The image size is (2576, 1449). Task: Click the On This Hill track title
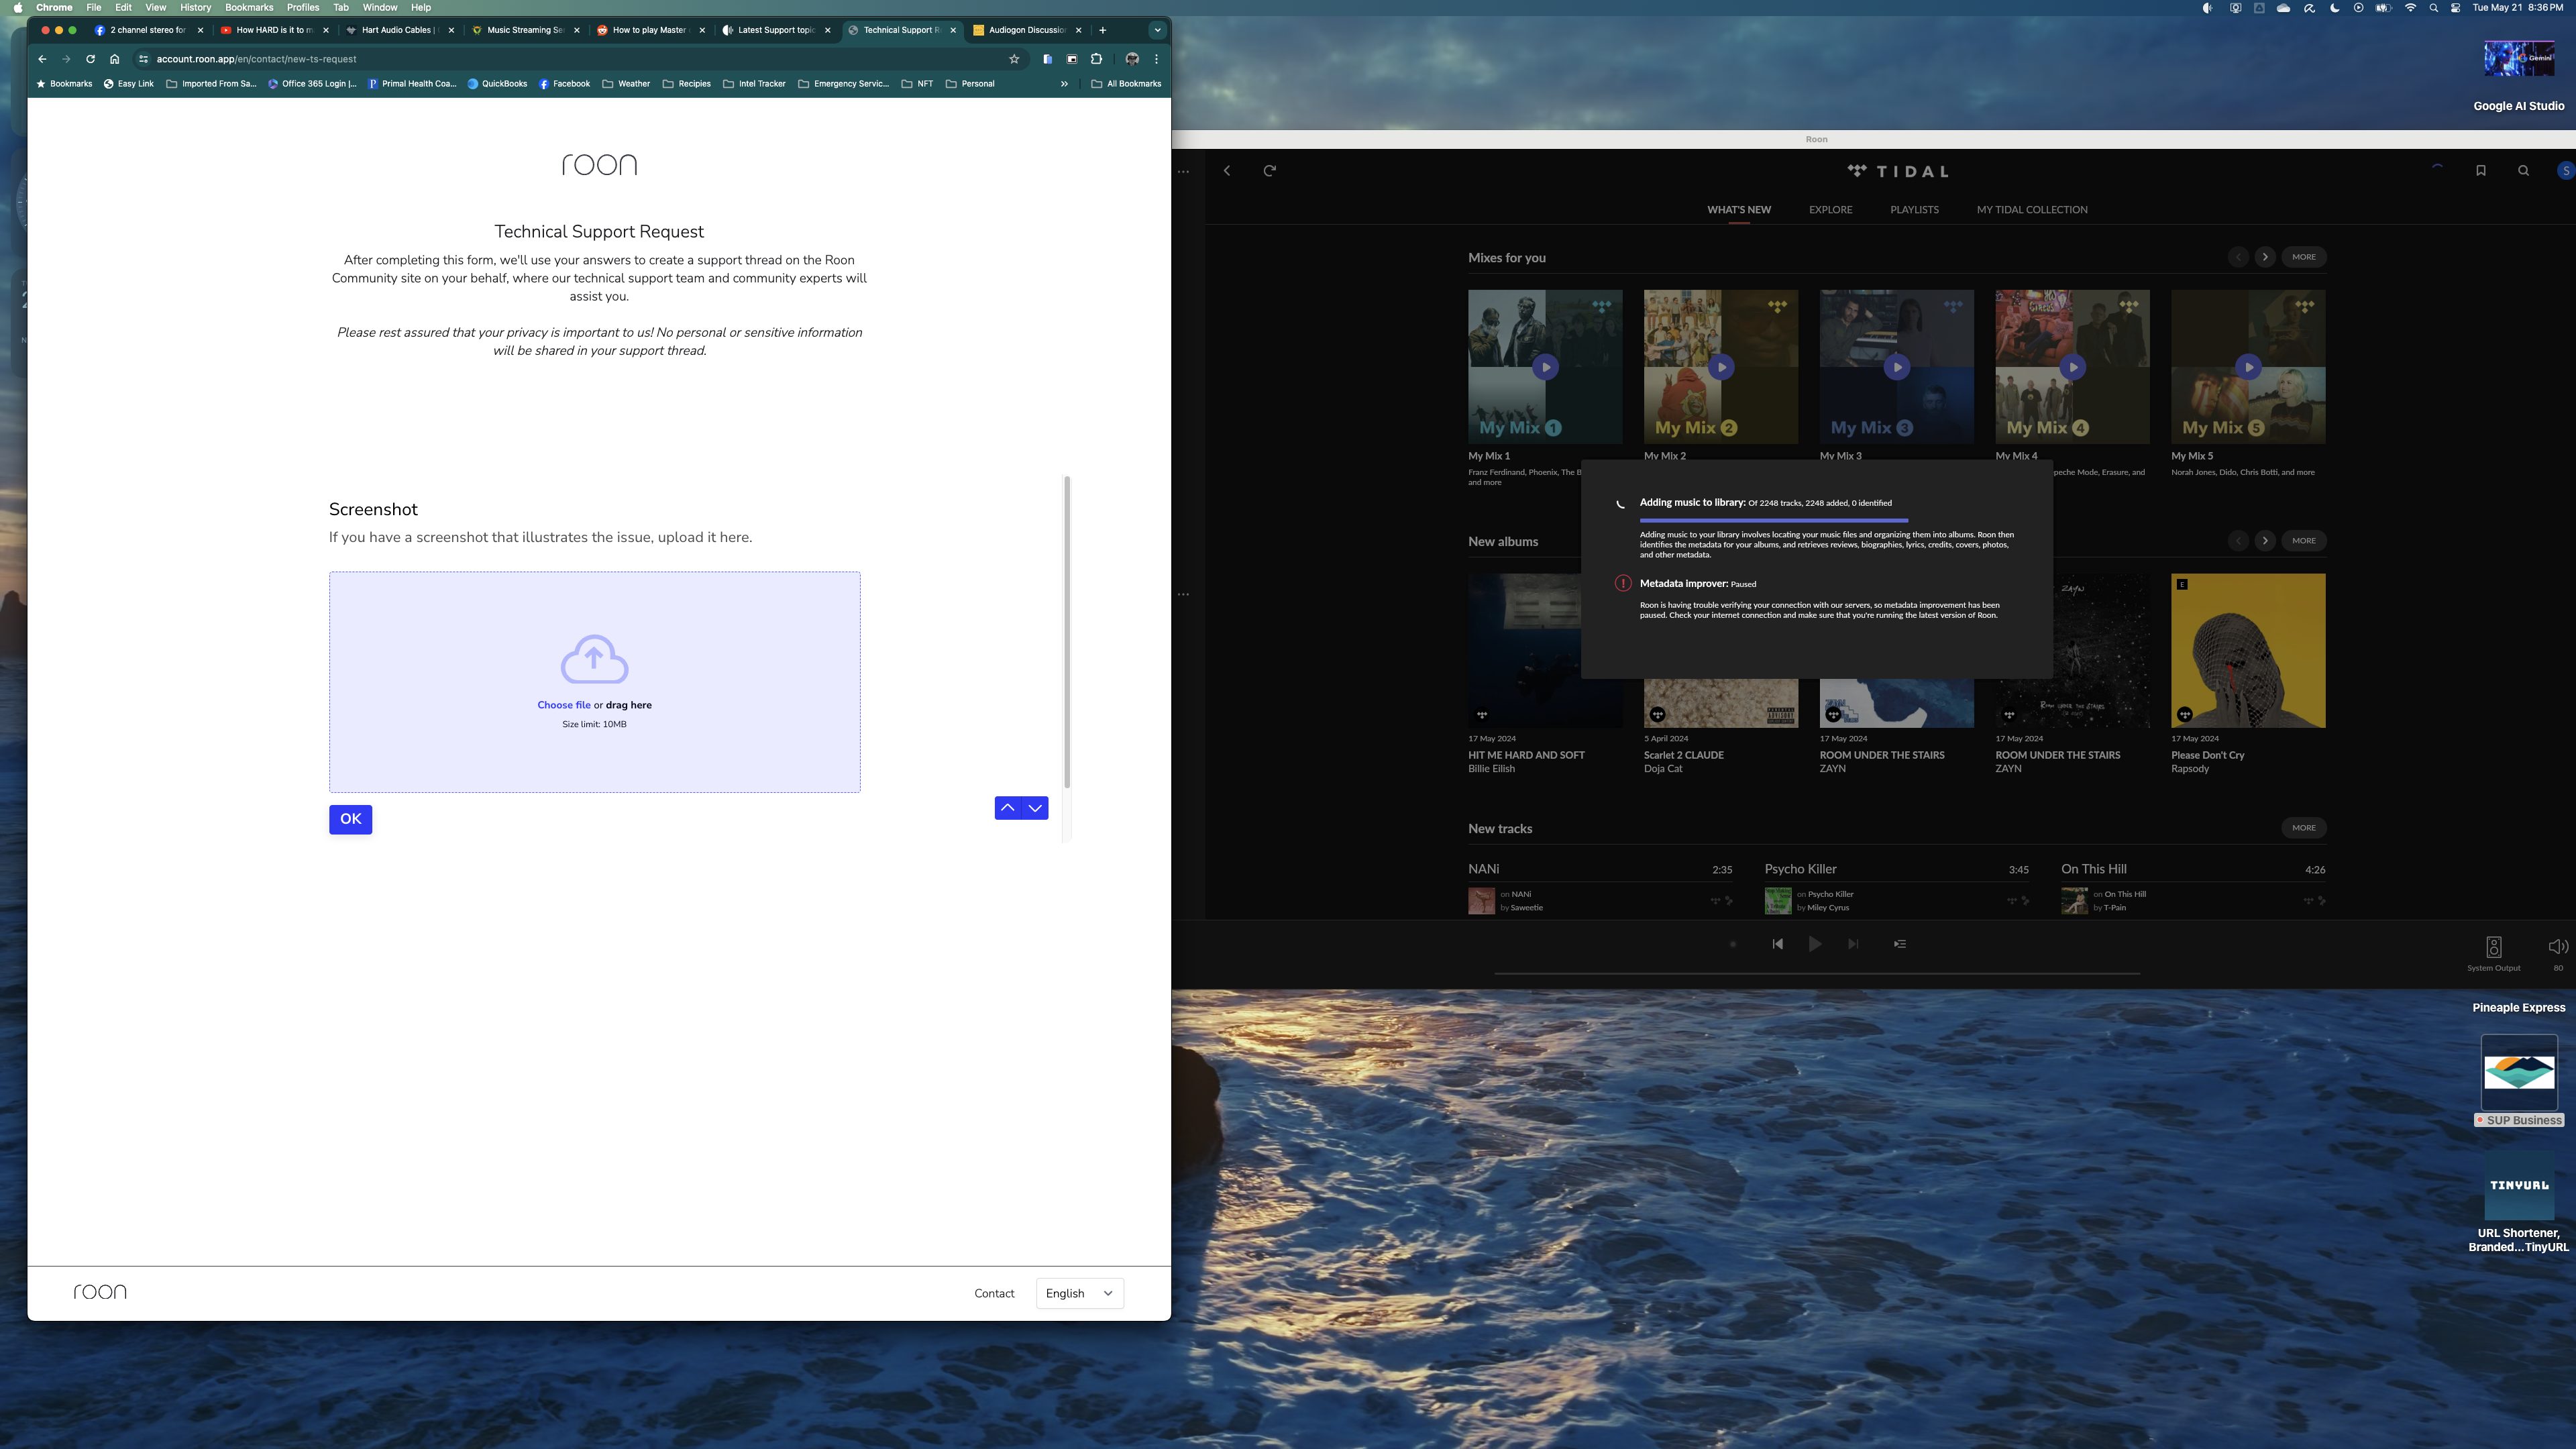click(x=2093, y=869)
